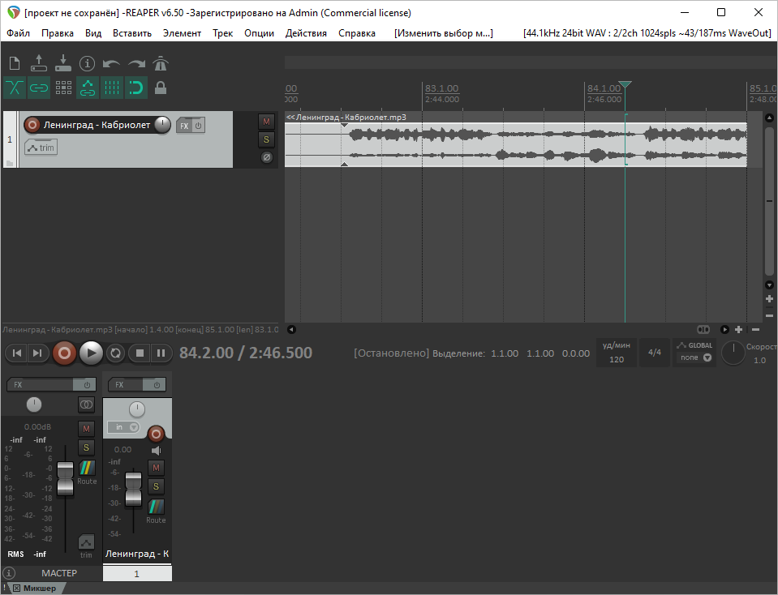
Task: Open the 'in' input dropdown in mixer
Action: pyautogui.click(x=123, y=427)
